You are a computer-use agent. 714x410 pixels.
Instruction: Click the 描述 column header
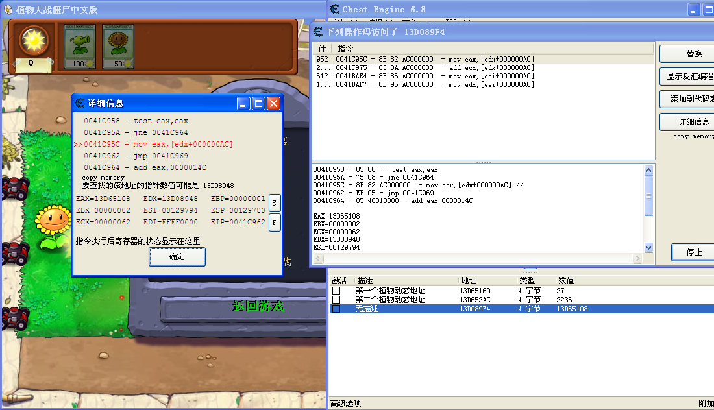click(x=406, y=280)
